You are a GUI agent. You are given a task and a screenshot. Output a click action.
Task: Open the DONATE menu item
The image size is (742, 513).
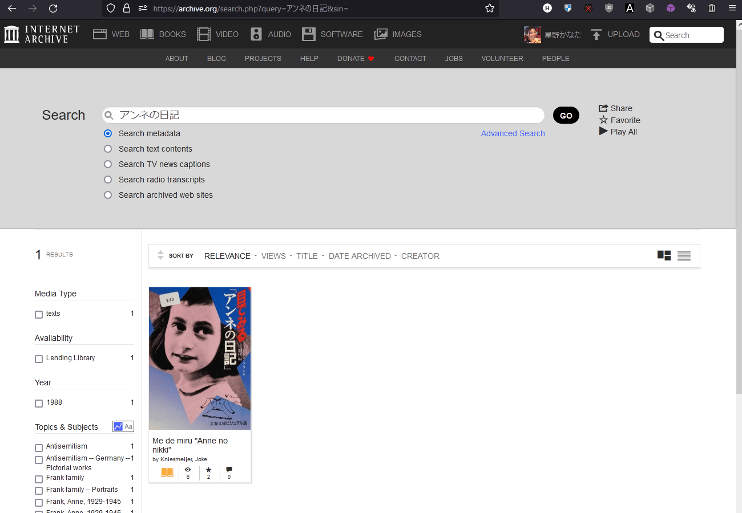pyautogui.click(x=356, y=58)
